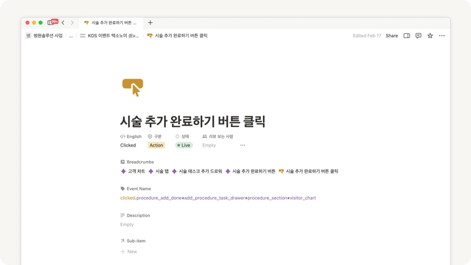Click the Empty description field
The image size is (471, 265).
[127, 224]
